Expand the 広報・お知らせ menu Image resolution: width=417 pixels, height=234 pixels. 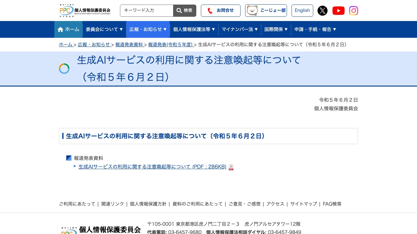(148, 30)
